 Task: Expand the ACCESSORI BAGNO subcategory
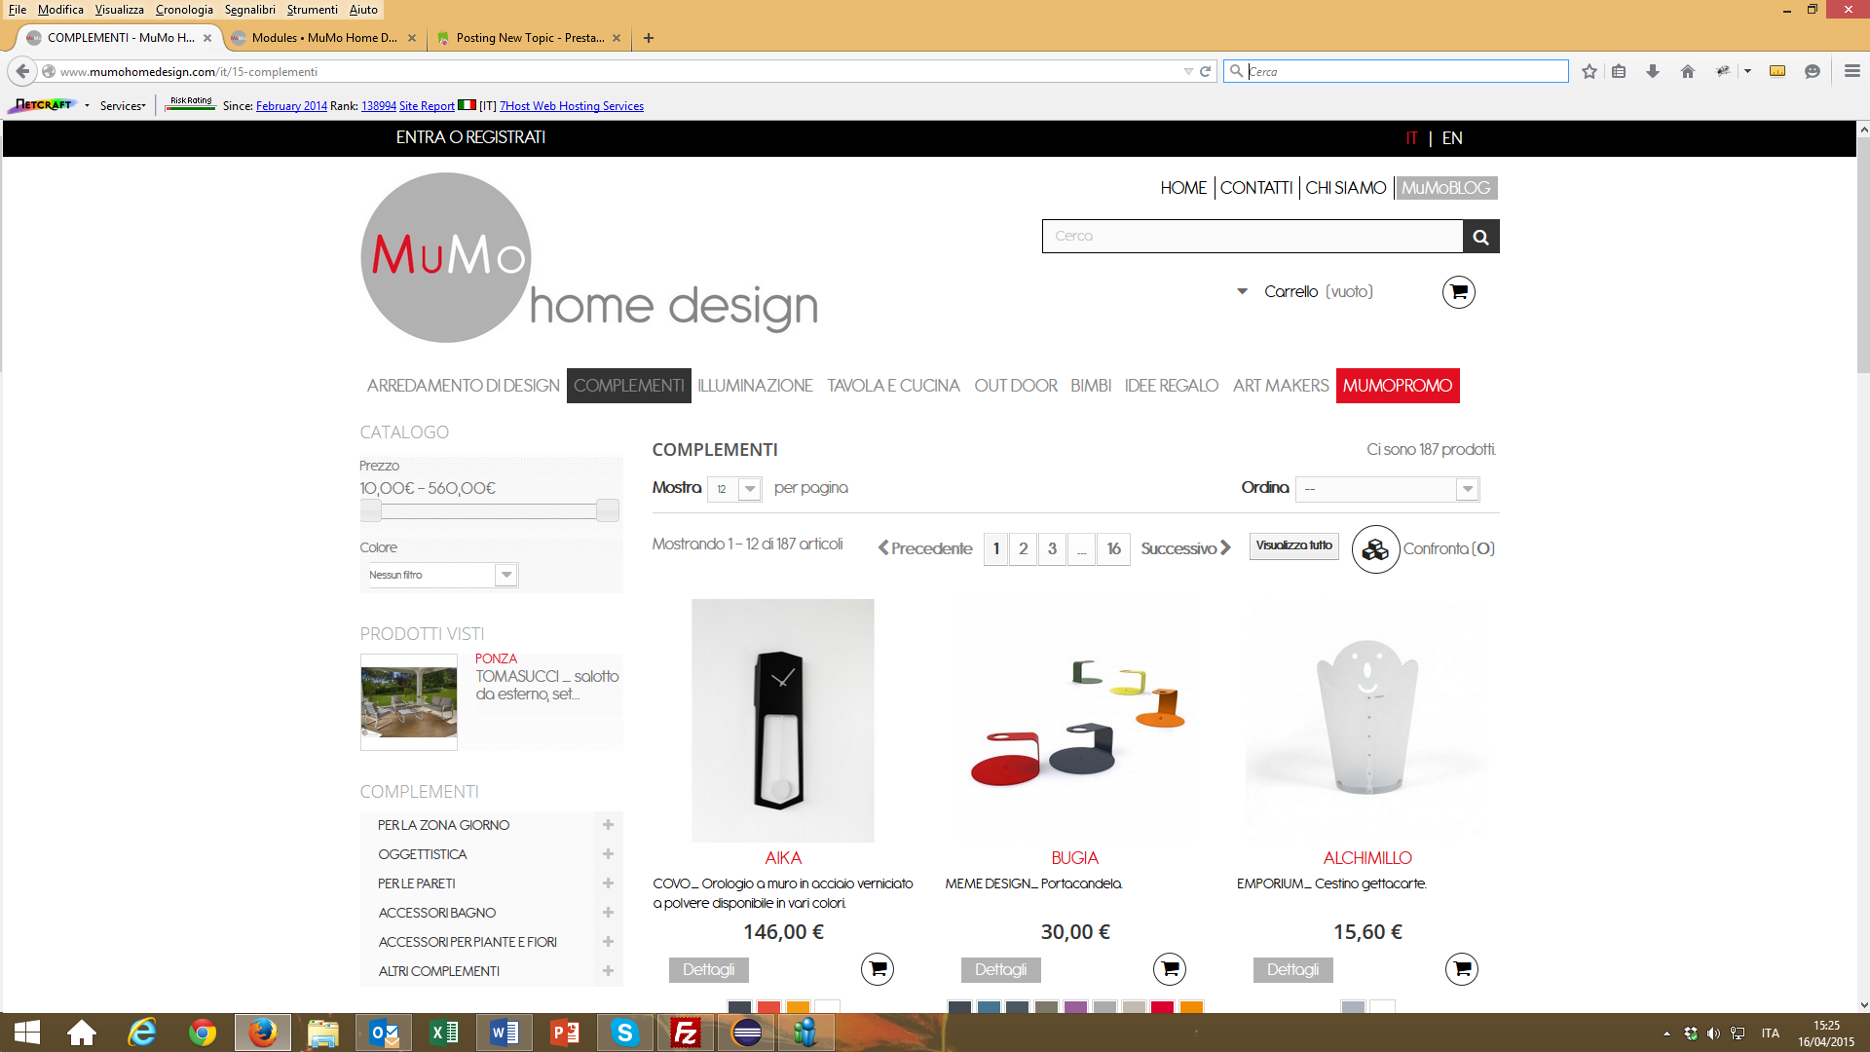click(x=608, y=913)
